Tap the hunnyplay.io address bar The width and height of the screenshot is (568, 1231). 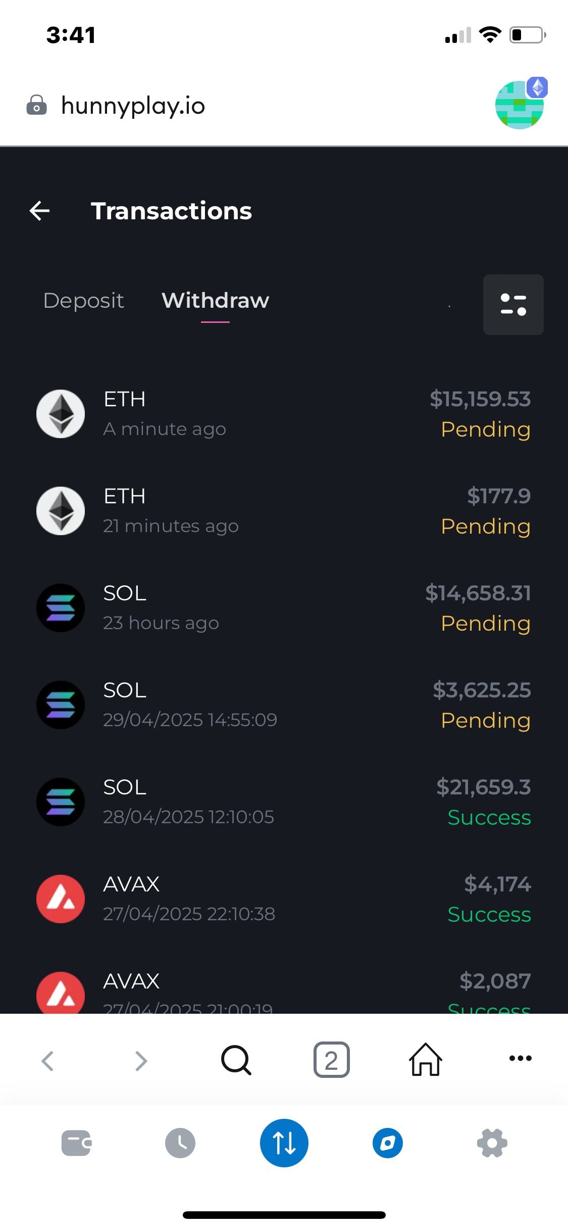point(133,106)
